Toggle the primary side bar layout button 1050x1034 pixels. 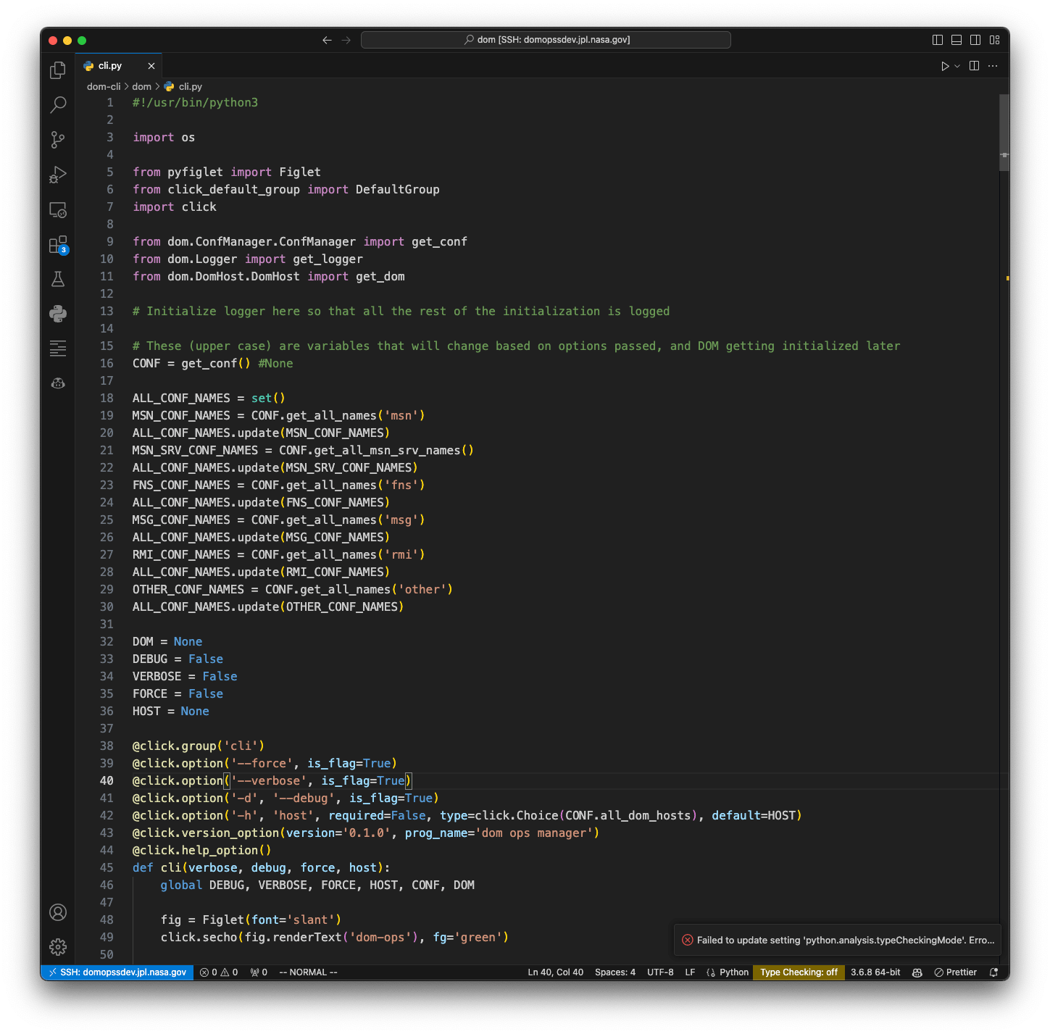[937, 40]
